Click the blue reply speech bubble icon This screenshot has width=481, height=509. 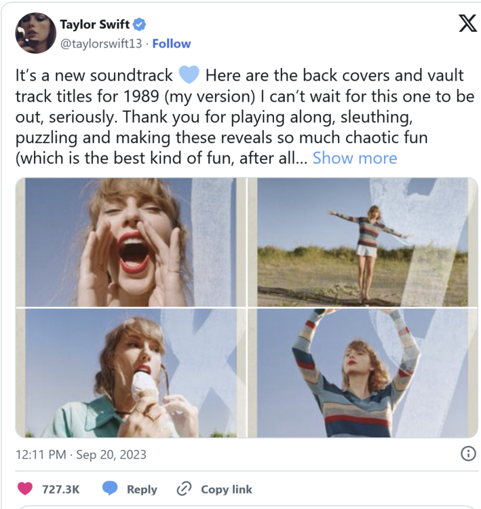(110, 489)
